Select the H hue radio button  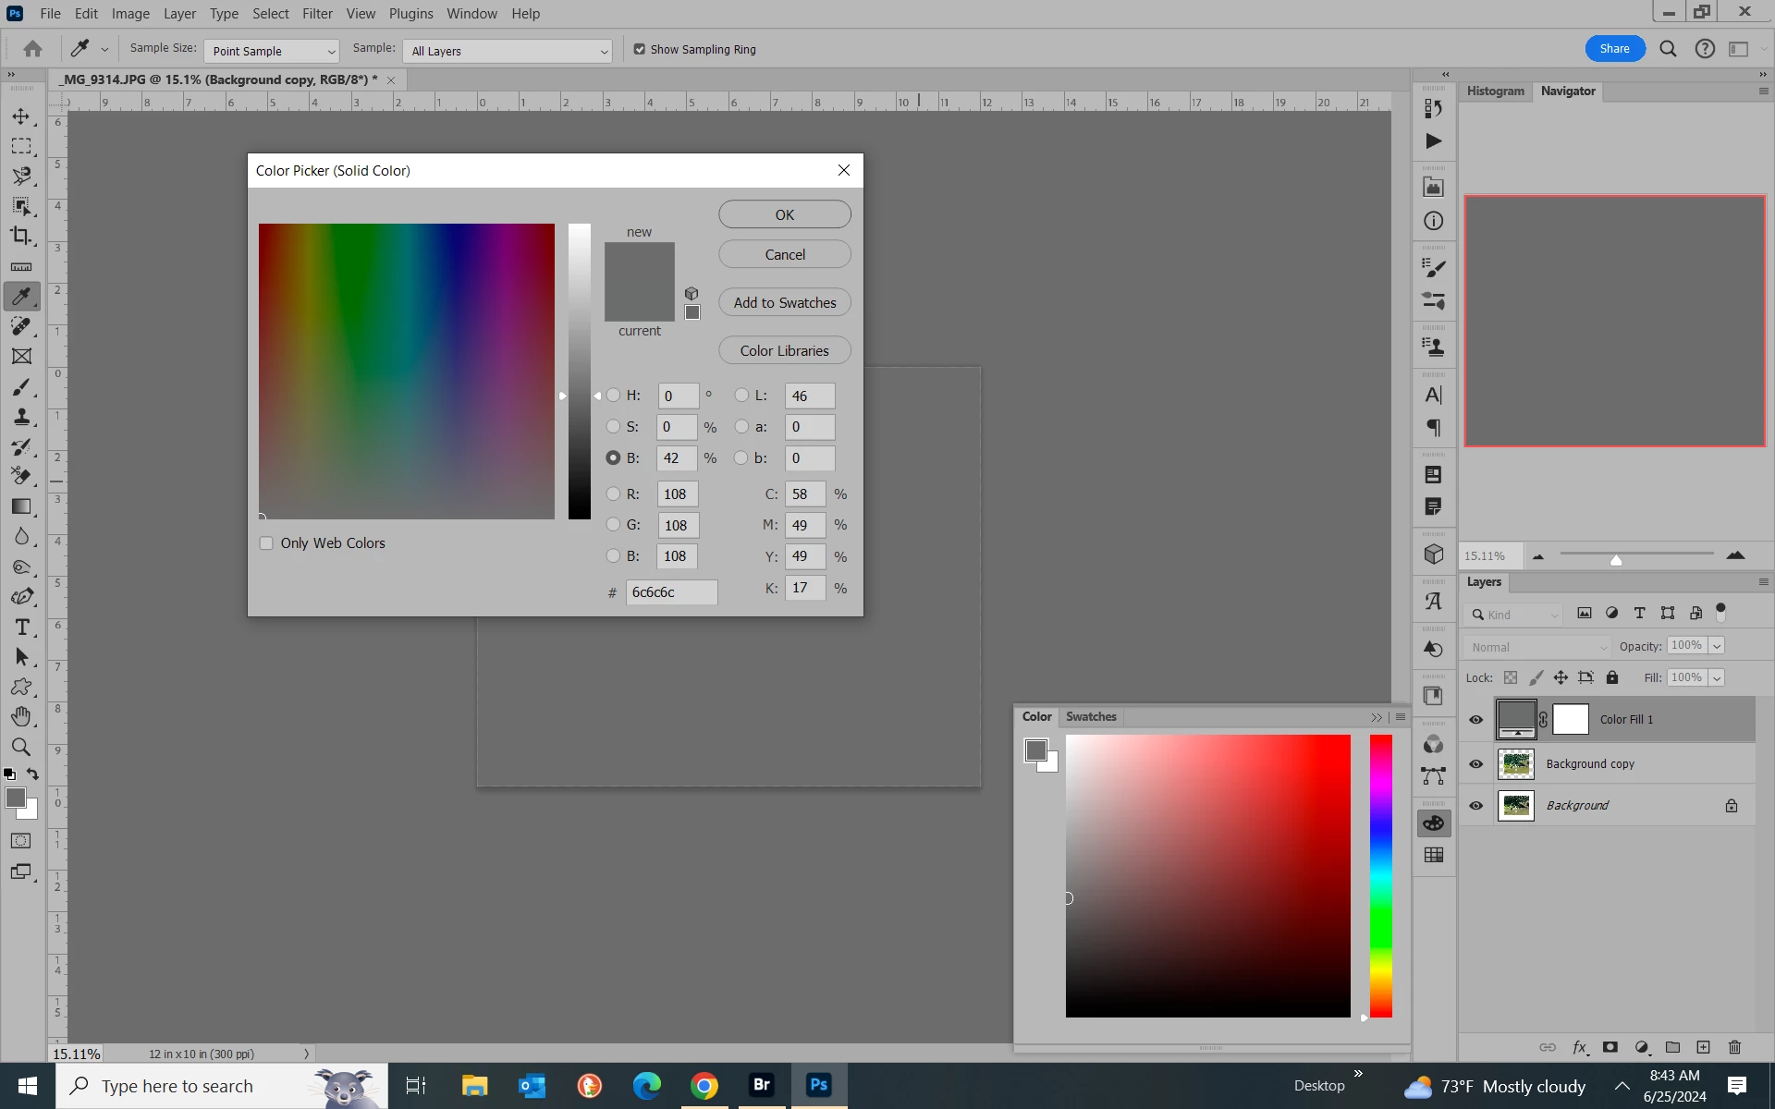tap(613, 396)
